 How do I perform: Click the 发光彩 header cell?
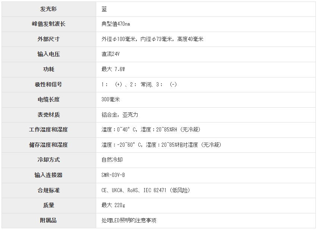[49, 9]
